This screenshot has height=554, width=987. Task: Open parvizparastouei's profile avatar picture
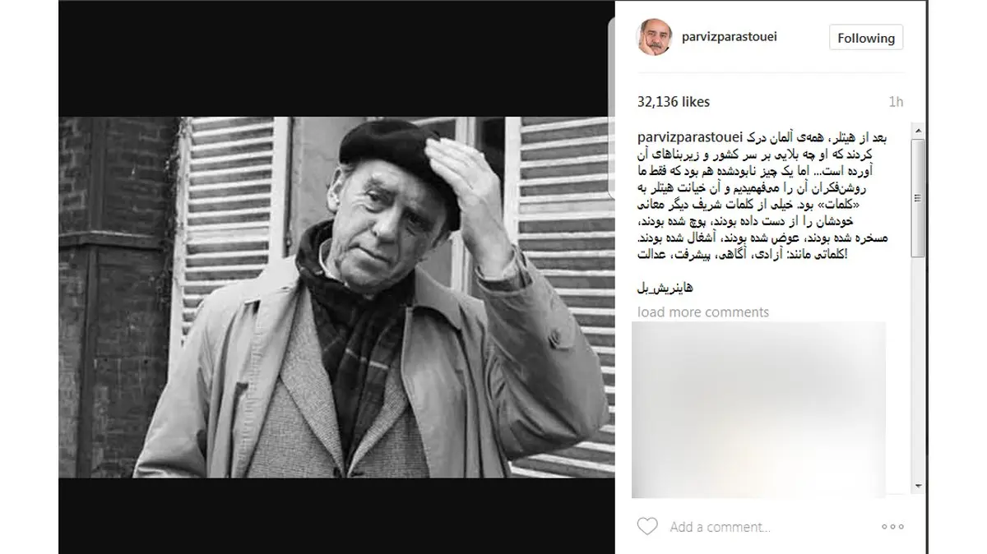pos(655,37)
